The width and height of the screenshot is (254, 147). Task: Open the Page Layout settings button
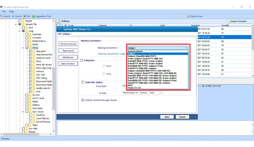pyautogui.click(x=68, y=50)
